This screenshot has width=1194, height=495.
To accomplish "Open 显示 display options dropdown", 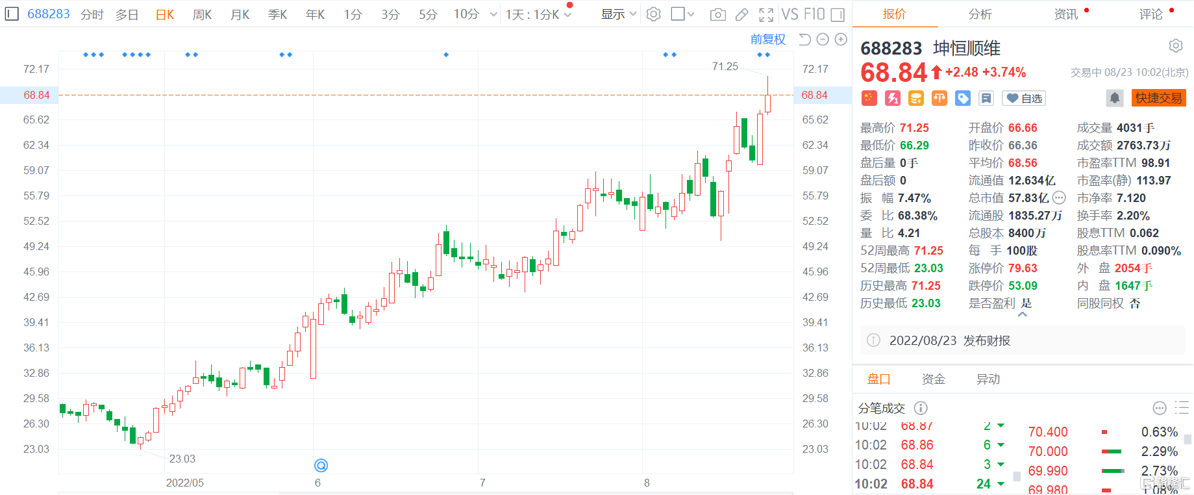I will click(619, 14).
